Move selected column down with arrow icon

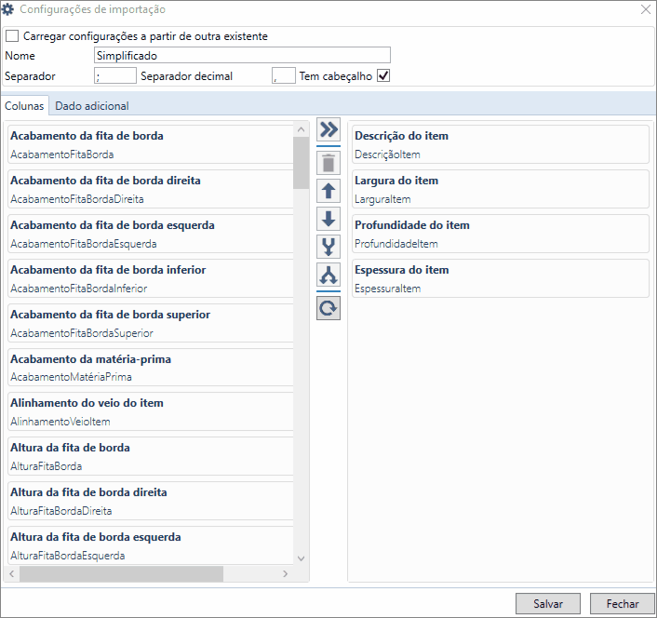click(328, 219)
